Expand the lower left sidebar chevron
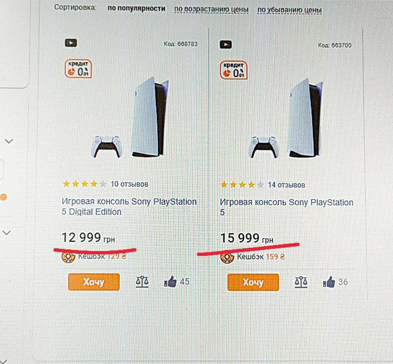The width and height of the screenshot is (393, 364). tap(7, 232)
